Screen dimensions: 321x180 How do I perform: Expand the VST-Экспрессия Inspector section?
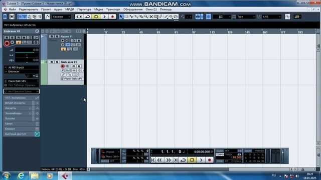tap(21, 98)
